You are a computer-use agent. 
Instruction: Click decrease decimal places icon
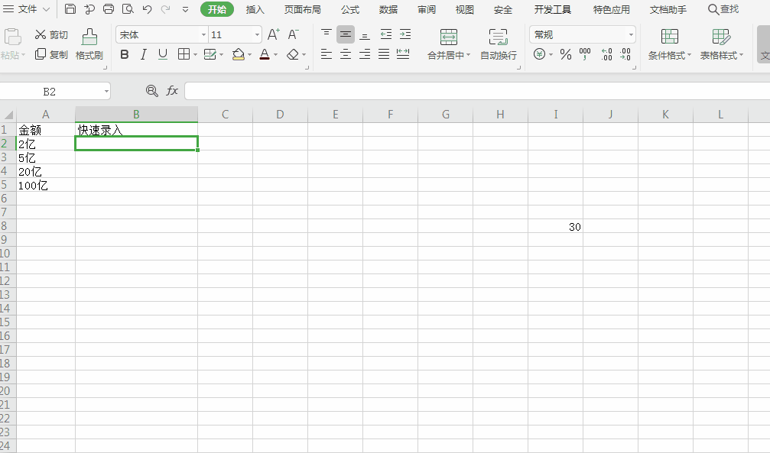(x=625, y=54)
